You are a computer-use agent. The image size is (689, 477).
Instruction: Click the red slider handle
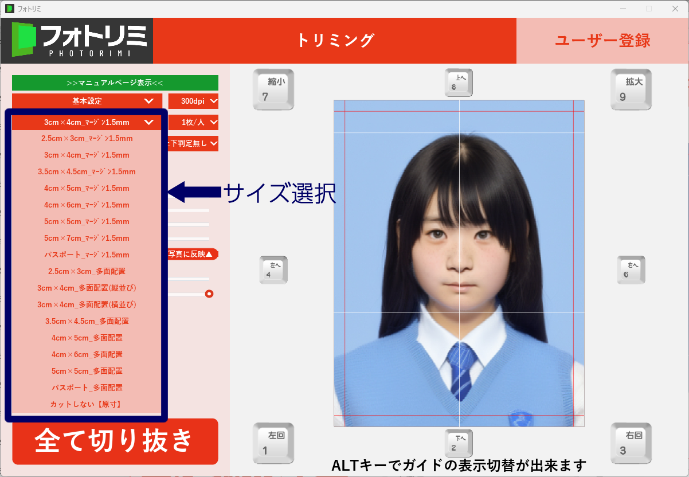[x=209, y=294]
